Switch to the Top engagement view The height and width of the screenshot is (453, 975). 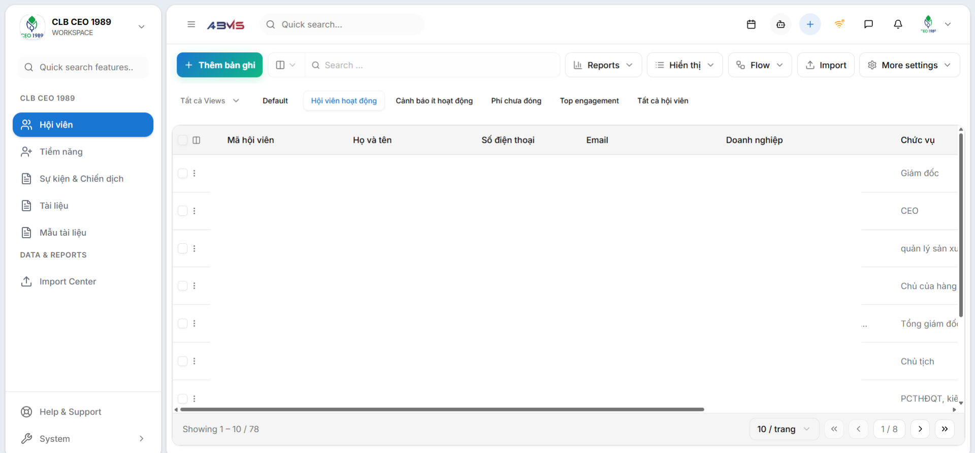coord(589,101)
